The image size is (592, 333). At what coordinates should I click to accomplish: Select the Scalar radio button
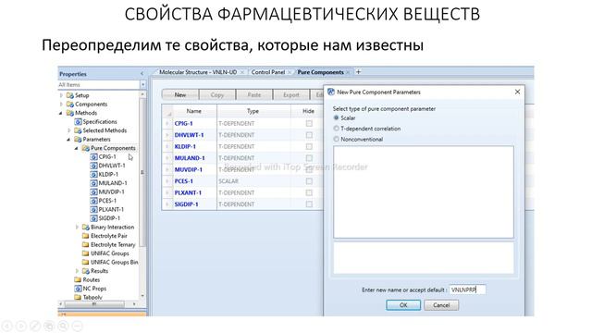click(336, 117)
